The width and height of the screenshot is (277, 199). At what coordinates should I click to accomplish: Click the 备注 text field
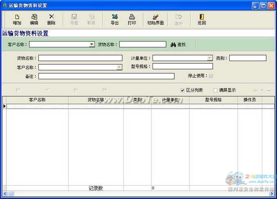point(106,76)
